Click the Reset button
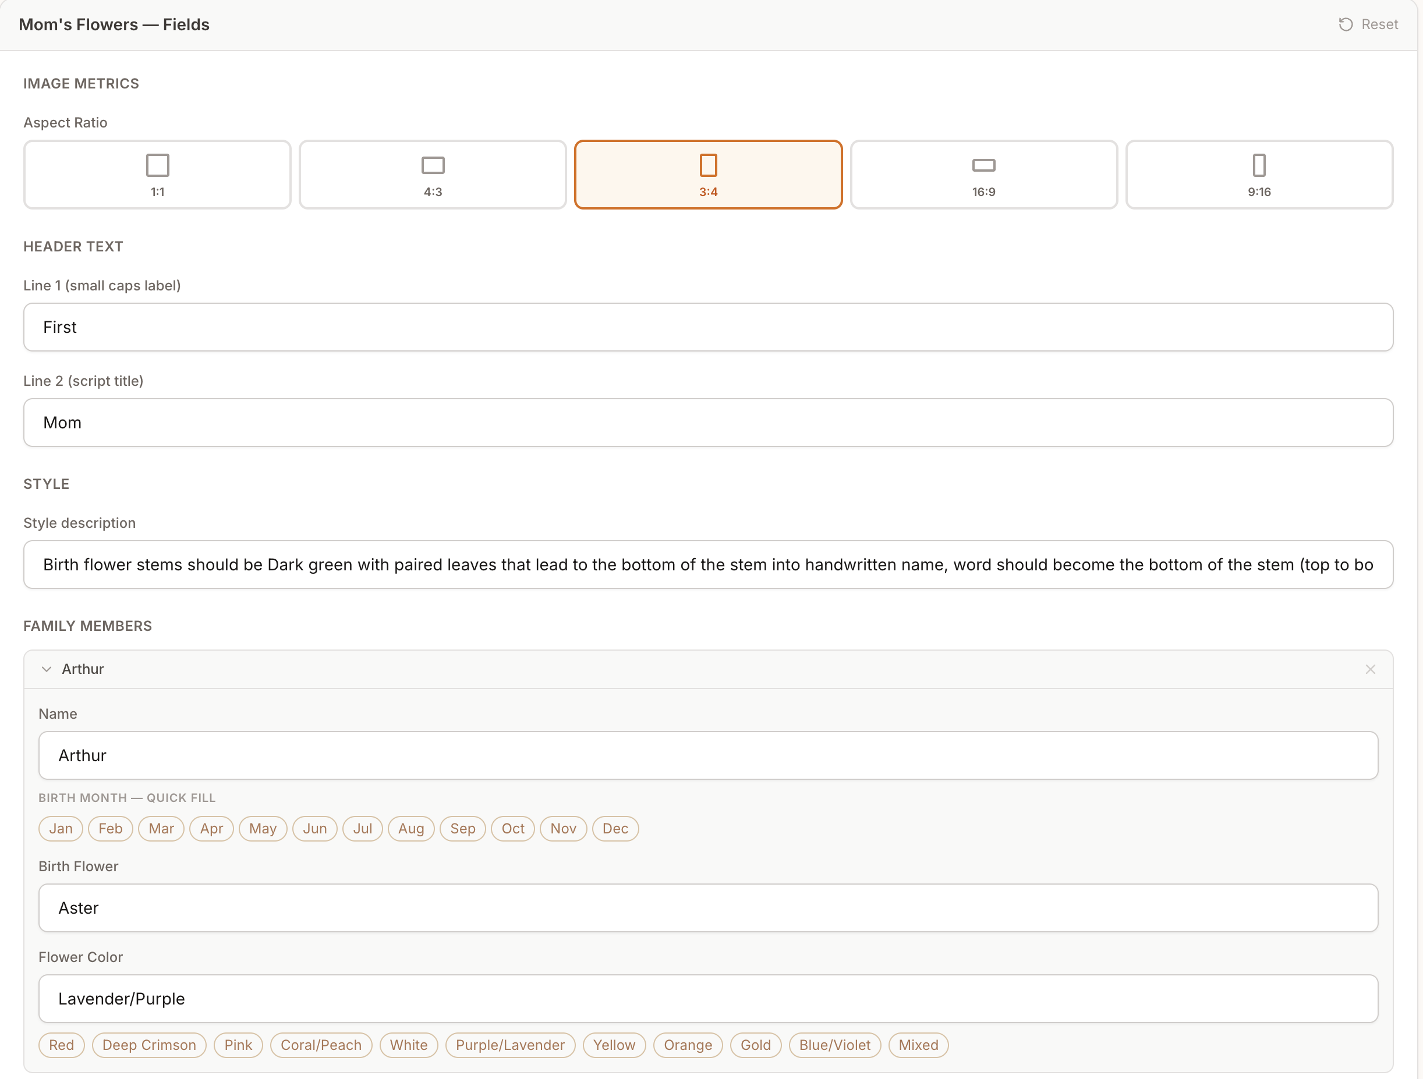Image resolution: width=1423 pixels, height=1079 pixels. coord(1368,24)
